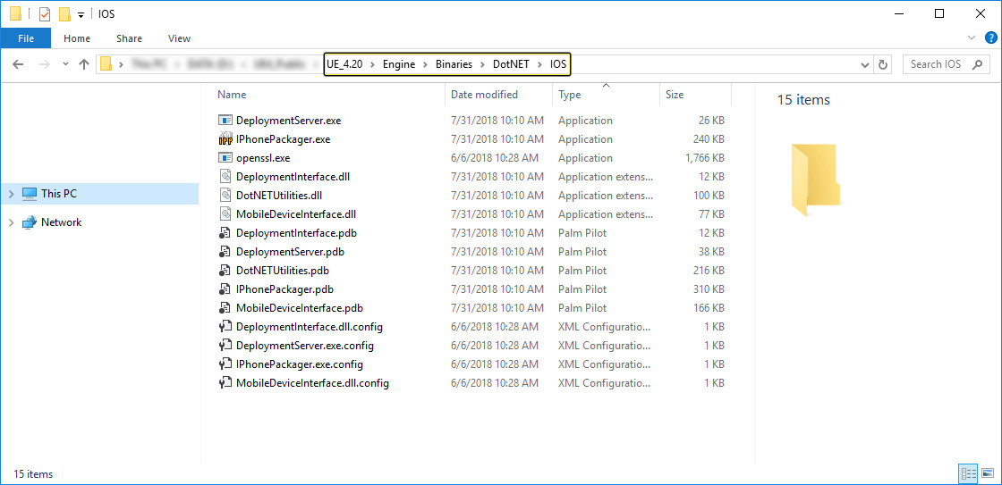
Task: Select the file name openssl.exe
Action: click(264, 157)
